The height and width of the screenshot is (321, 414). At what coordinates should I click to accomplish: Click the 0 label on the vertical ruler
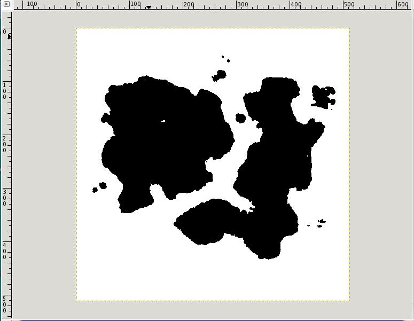pyautogui.click(x=4, y=32)
